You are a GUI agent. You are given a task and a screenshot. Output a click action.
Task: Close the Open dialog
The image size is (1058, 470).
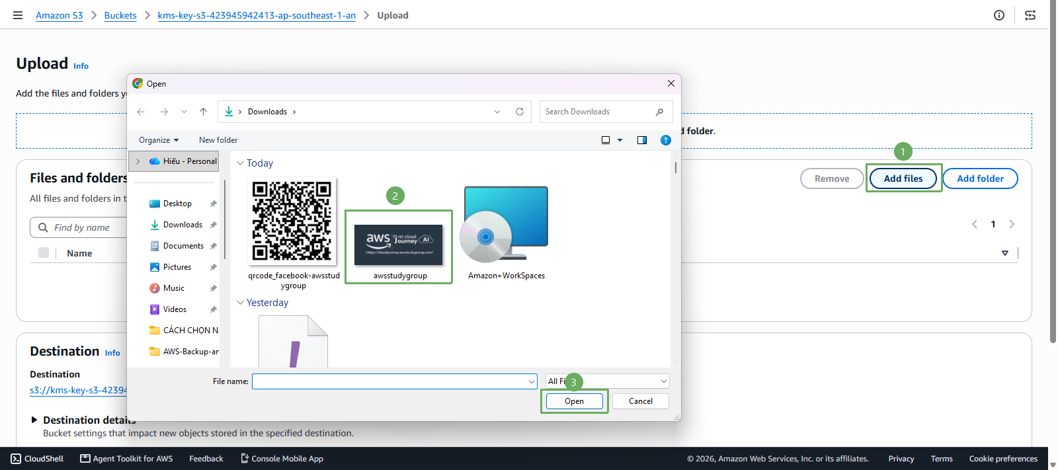[x=671, y=83]
